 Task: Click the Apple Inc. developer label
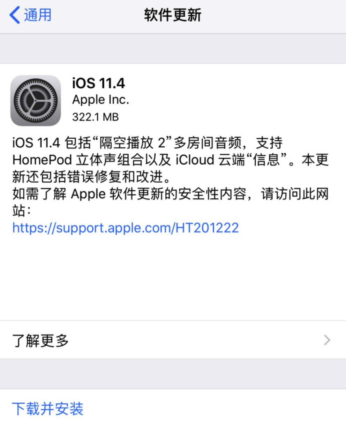point(100,100)
